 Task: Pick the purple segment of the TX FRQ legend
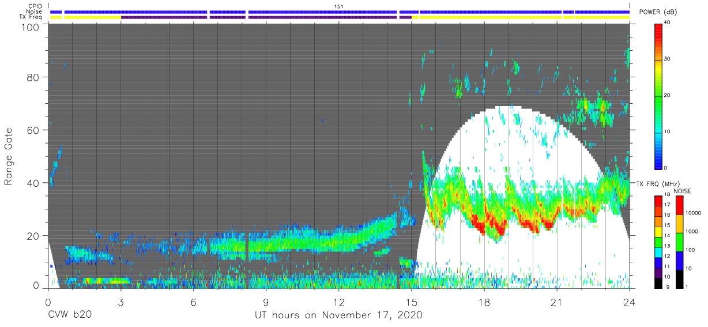point(658,272)
